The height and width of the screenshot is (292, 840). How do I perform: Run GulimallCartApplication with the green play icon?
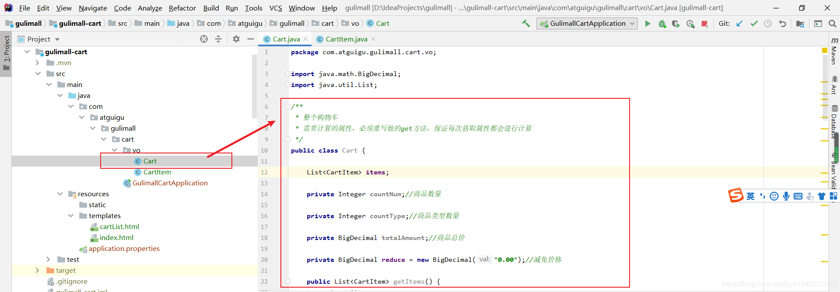click(647, 24)
